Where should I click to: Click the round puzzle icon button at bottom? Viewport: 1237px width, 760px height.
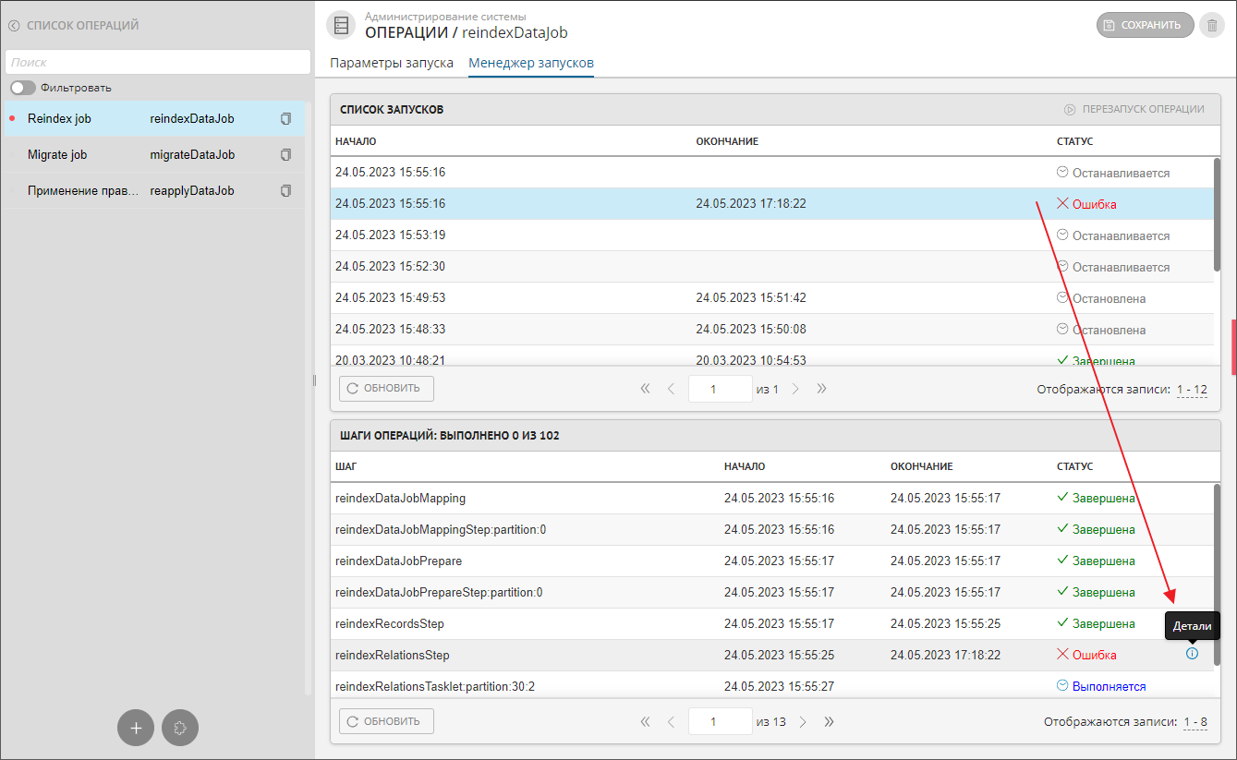point(180,728)
